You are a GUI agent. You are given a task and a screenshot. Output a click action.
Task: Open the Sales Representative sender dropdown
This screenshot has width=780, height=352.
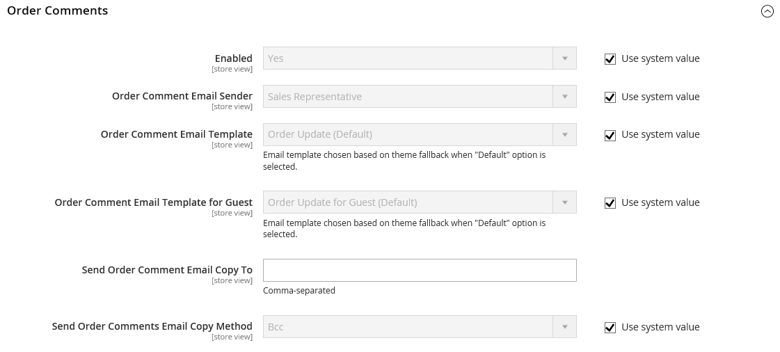click(420, 97)
